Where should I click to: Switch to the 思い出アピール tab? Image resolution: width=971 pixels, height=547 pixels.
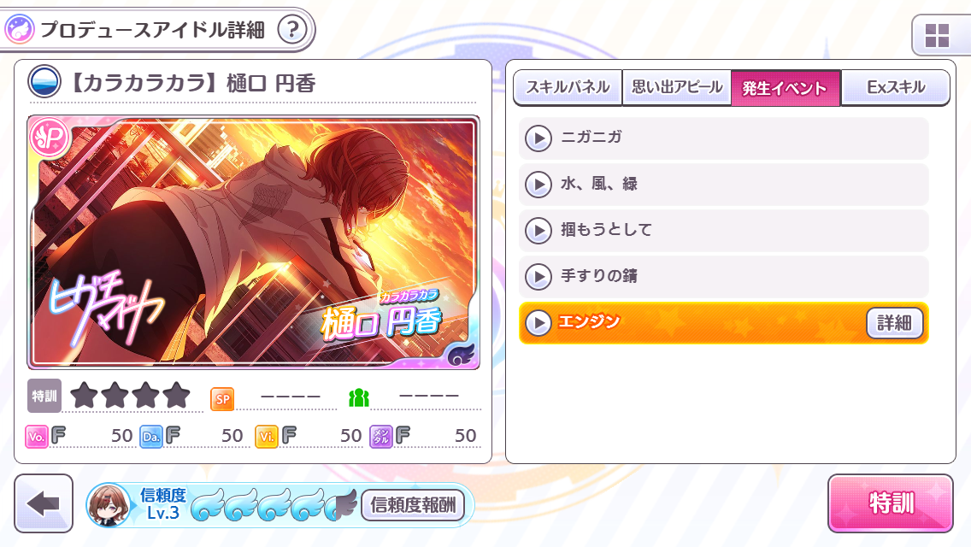(677, 87)
